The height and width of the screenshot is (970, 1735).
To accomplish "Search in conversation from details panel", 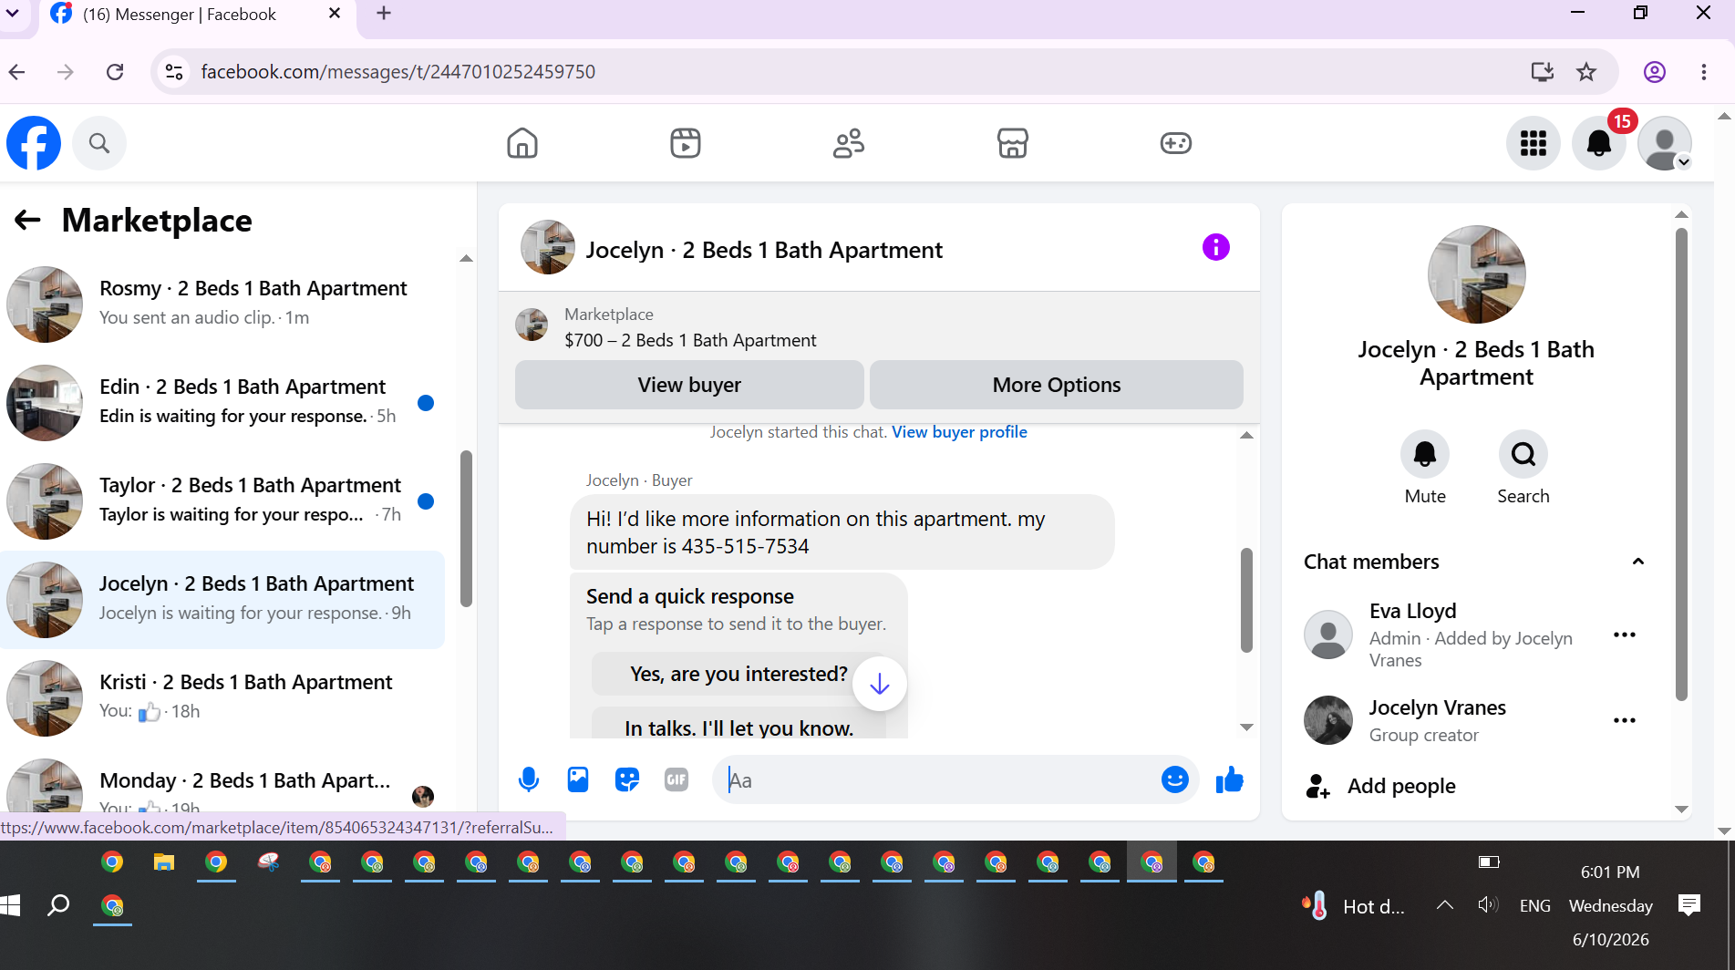I will click(1523, 454).
